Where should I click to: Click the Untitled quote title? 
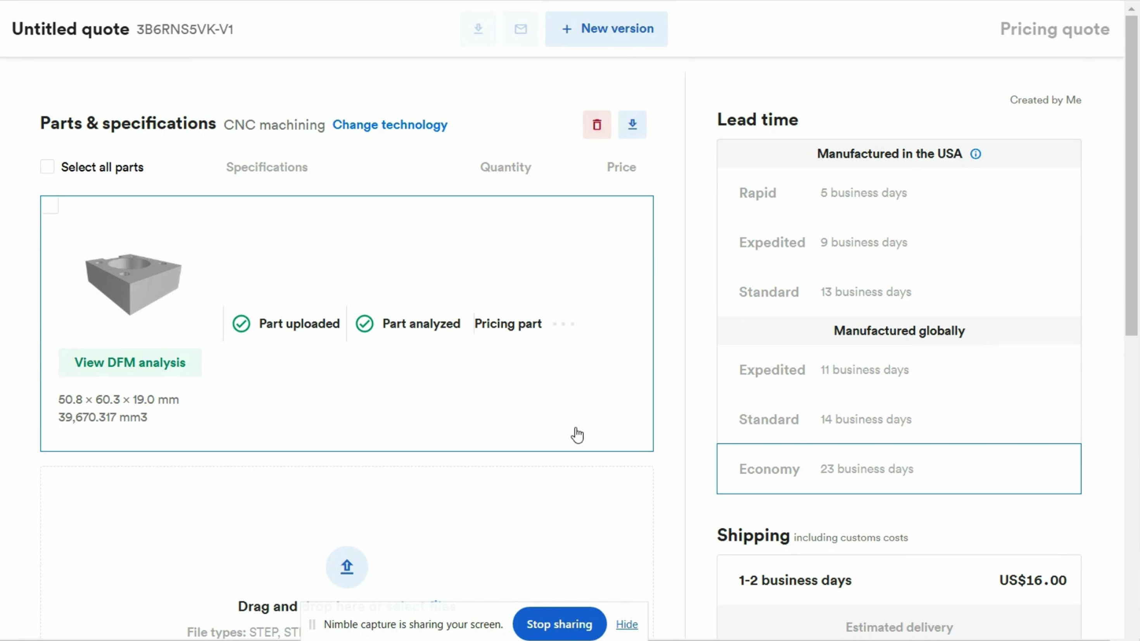70,29
